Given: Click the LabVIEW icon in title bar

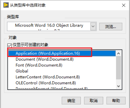Looking at the screenshot, I should point(6,5).
